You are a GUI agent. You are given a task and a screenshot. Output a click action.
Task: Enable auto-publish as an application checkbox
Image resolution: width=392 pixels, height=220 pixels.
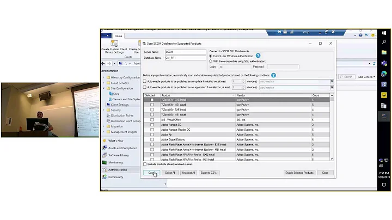coord(144,87)
